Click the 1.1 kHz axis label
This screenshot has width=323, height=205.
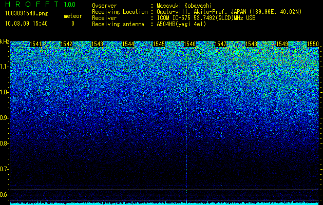(x=4, y=67)
